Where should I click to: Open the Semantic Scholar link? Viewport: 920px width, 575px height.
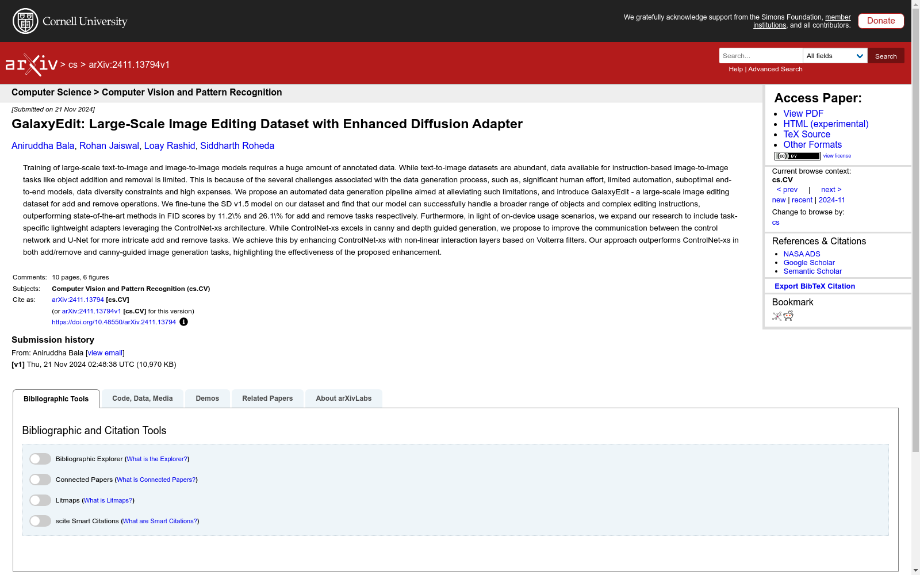click(812, 271)
